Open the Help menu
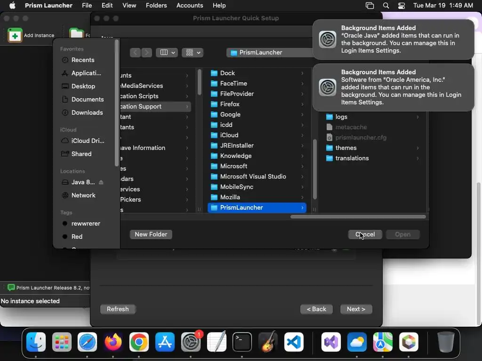Screen dimensions: 482x361 [219, 6]
